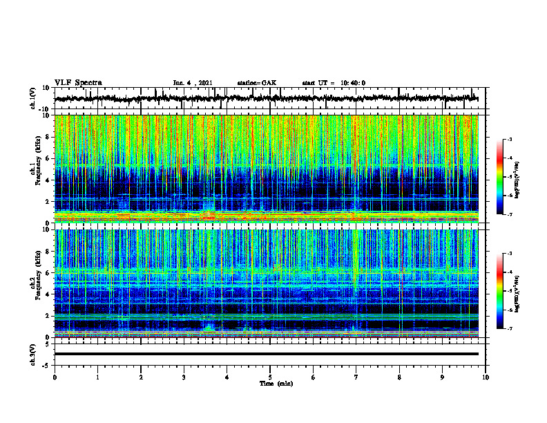
Task: Click the "4" kHz tick on ch.2 spectrogram axis
Action: click(48, 294)
